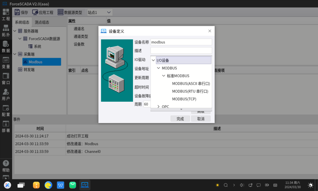The height and width of the screenshot is (191, 318).
Task: Open the 部署 deployment sidebar icon
Action: (6, 126)
